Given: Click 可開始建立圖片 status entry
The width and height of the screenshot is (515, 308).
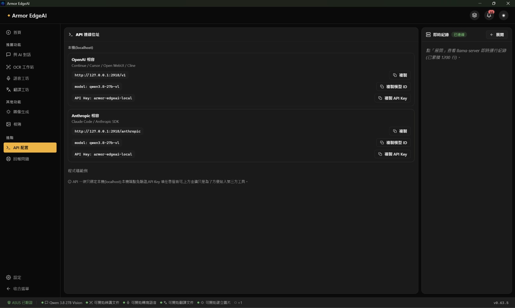Looking at the screenshot, I should click(214, 303).
